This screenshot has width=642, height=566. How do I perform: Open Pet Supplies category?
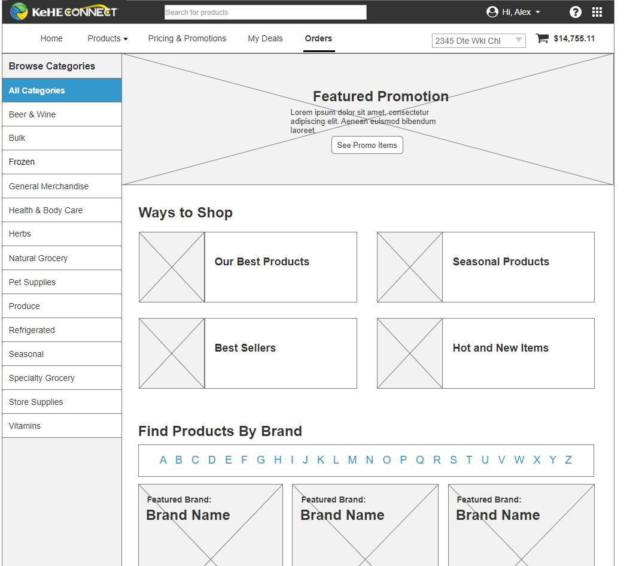62,282
